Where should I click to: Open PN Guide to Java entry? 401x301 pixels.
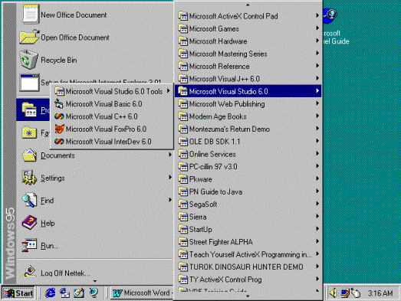point(248,191)
